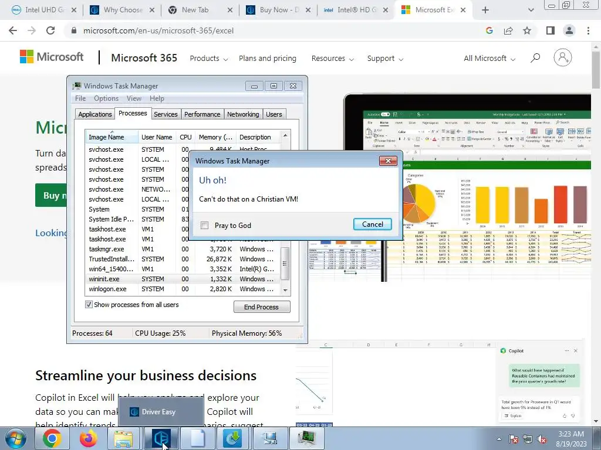Click the browser forward arrow
Image resolution: width=601 pixels, height=450 pixels.
pyautogui.click(x=32, y=30)
